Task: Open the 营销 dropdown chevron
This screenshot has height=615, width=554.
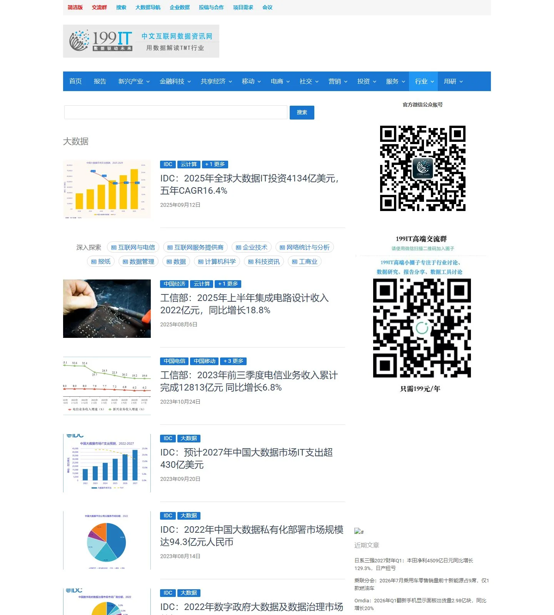Action: (346, 81)
